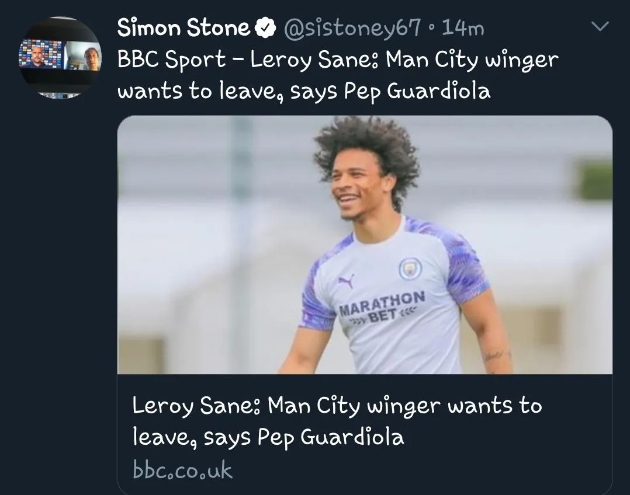Click the Manchester City crest on the shirt
Screen dimensions: 630x495
[x=410, y=269]
